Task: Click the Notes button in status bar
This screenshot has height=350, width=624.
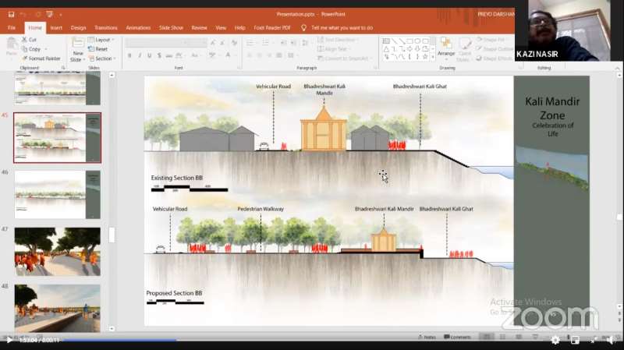Action: pos(426,337)
